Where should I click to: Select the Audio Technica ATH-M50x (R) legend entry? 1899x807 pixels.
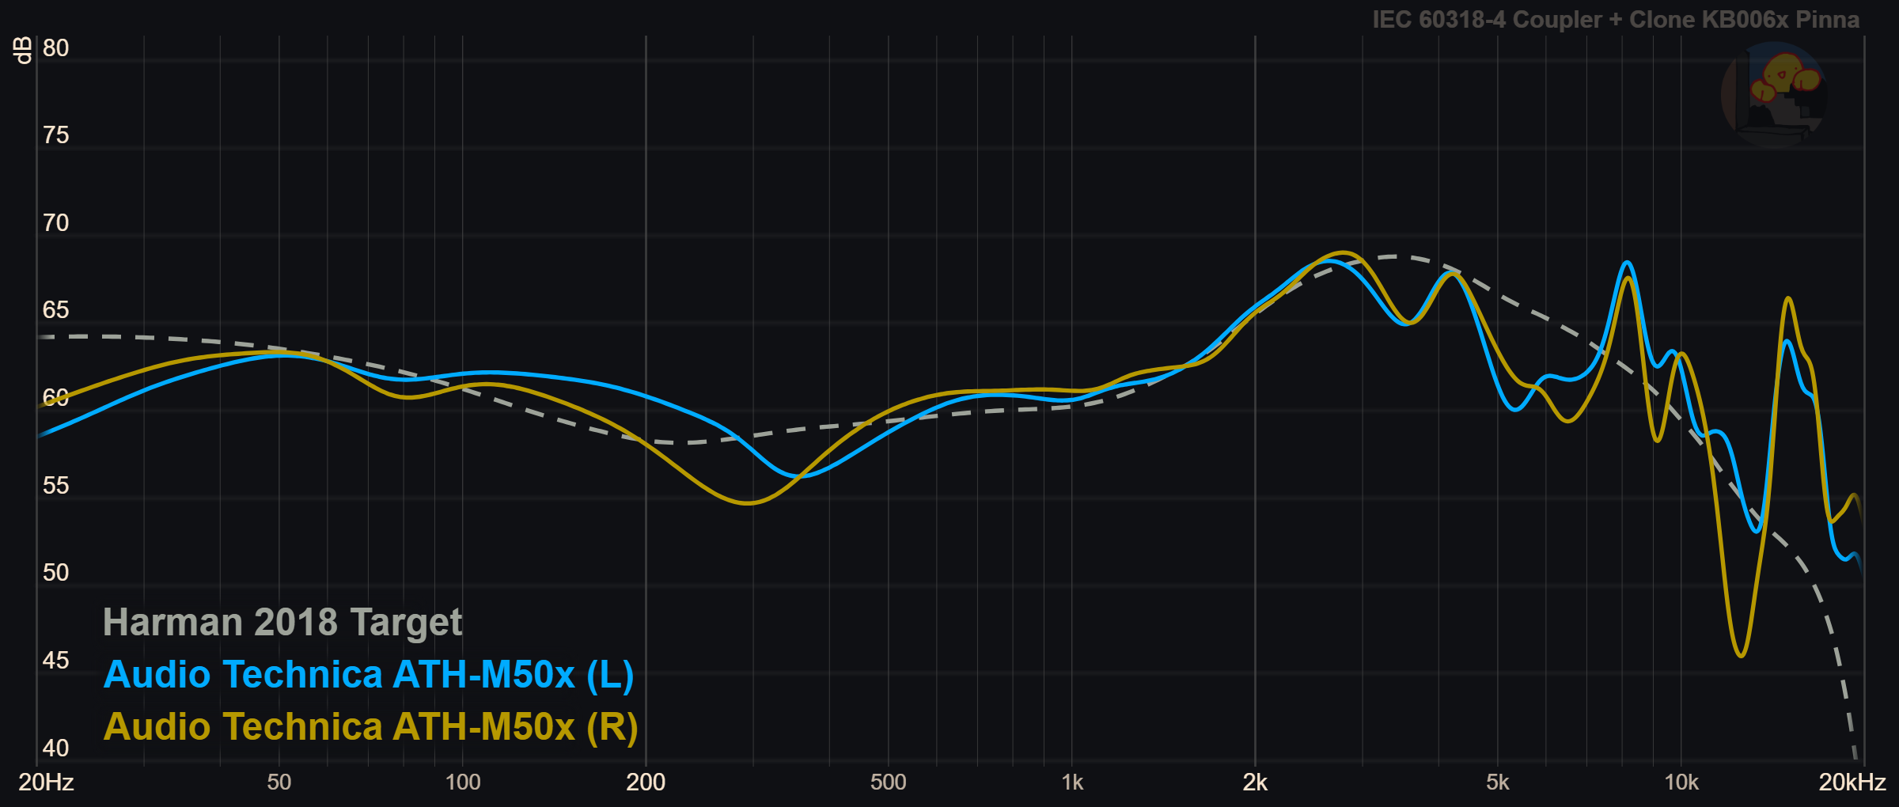(370, 727)
